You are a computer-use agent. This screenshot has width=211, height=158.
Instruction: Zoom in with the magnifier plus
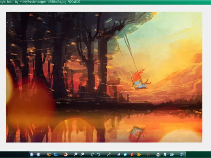point(75,155)
